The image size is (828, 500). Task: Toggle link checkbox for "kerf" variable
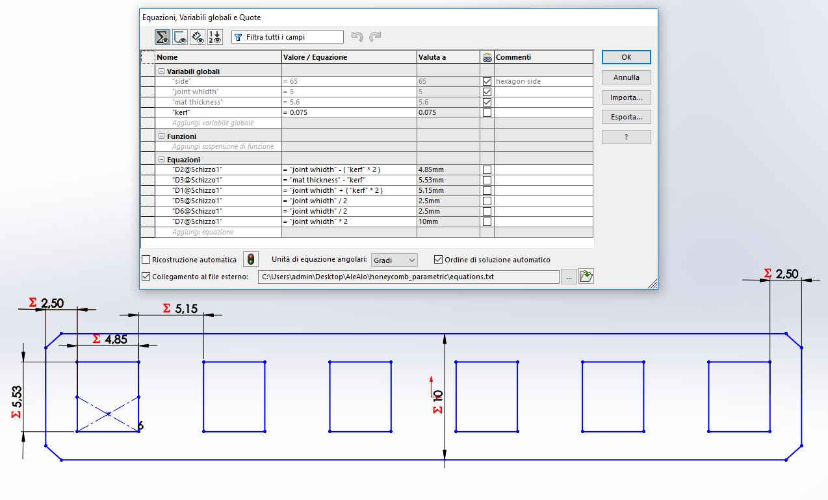point(487,113)
